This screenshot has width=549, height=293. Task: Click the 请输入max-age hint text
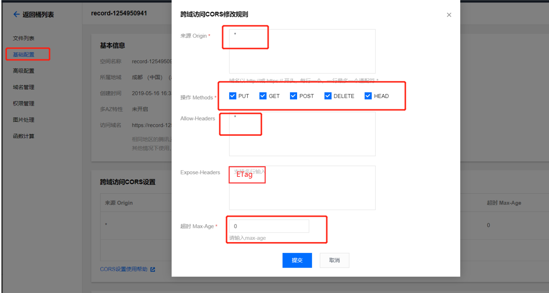248,238
